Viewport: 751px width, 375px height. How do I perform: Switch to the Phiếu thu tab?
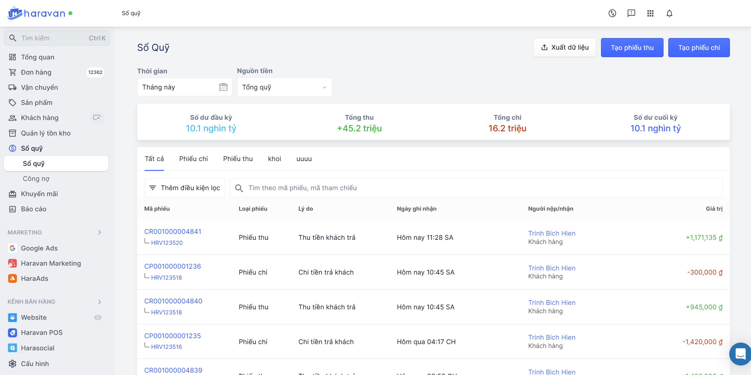pyautogui.click(x=238, y=159)
